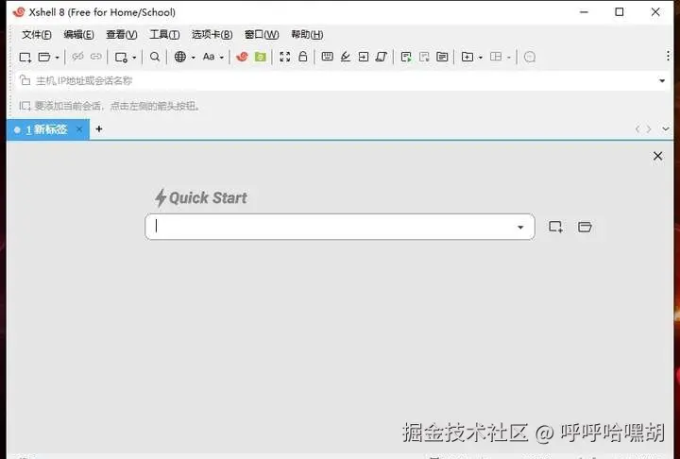Click the boxed arrow transfer icon
Viewport: 680px width, 459px height.
(364, 57)
